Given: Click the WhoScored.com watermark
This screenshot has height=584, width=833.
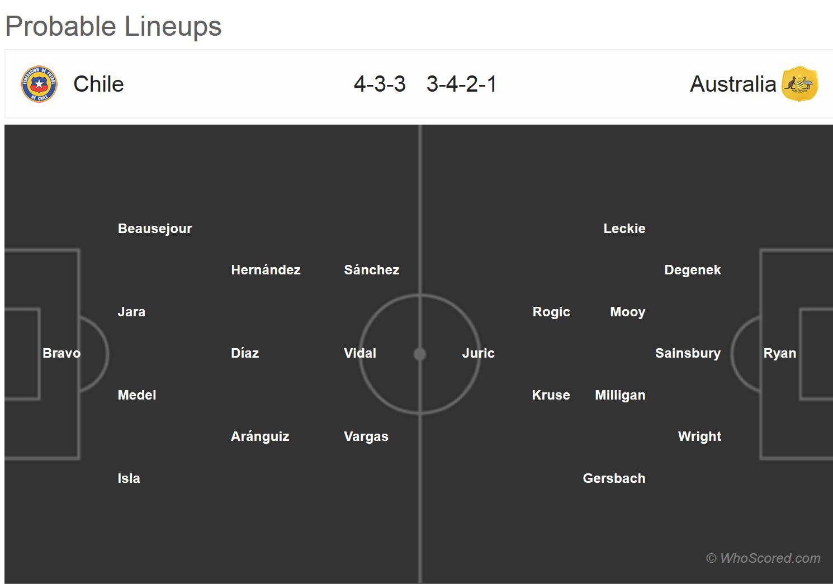Looking at the screenshot, I should [x=764, y=558].
